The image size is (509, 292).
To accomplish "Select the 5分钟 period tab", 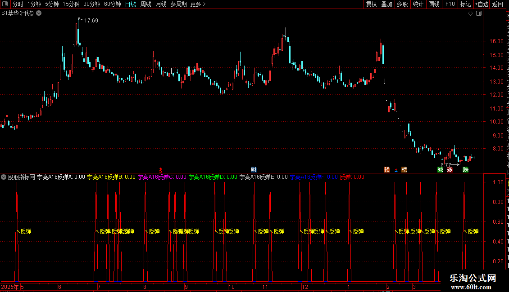I will (52, 4).
